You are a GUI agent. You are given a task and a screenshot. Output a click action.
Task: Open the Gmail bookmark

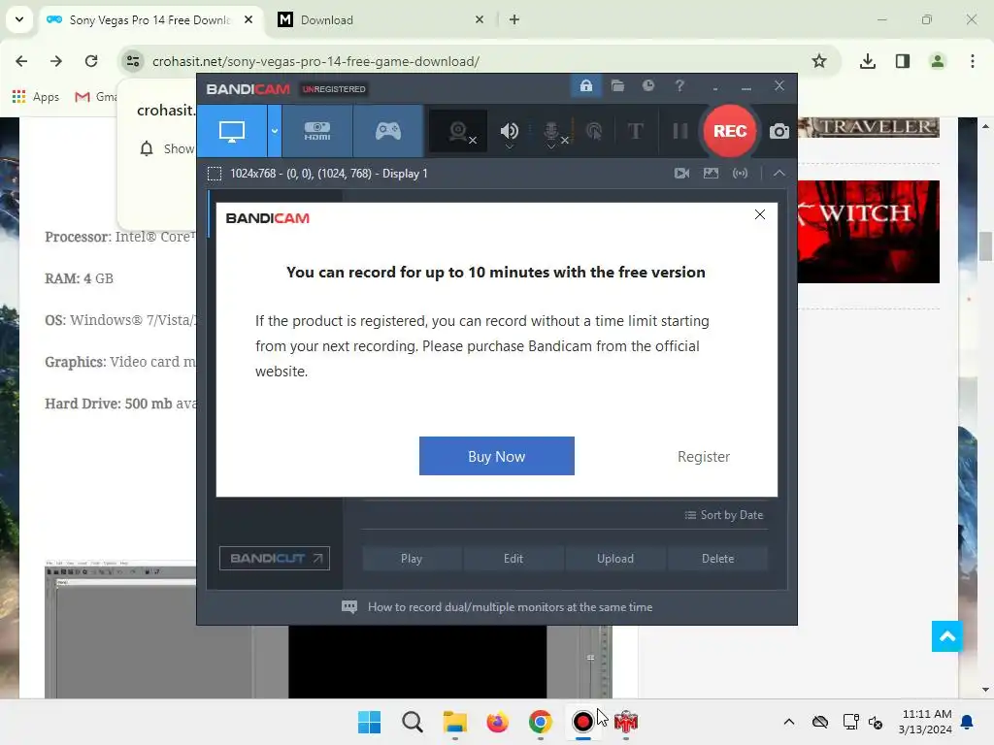(x=96, y=97)
